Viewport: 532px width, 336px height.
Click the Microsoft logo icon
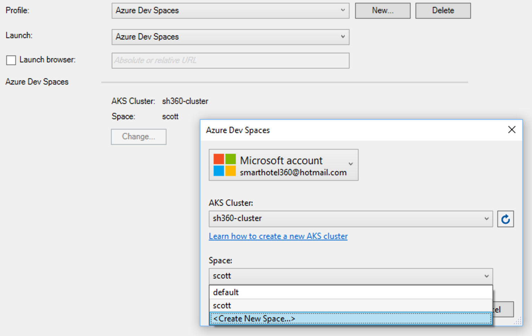224,165
